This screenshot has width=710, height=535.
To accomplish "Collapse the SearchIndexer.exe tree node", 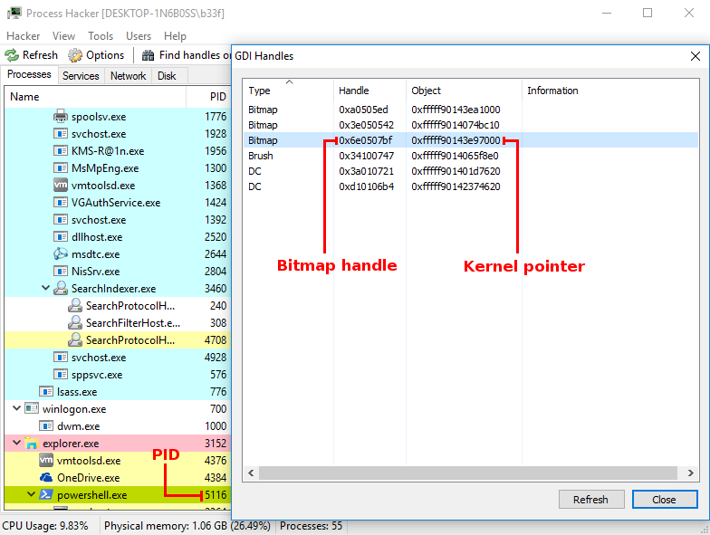I will tap(45, 288).
